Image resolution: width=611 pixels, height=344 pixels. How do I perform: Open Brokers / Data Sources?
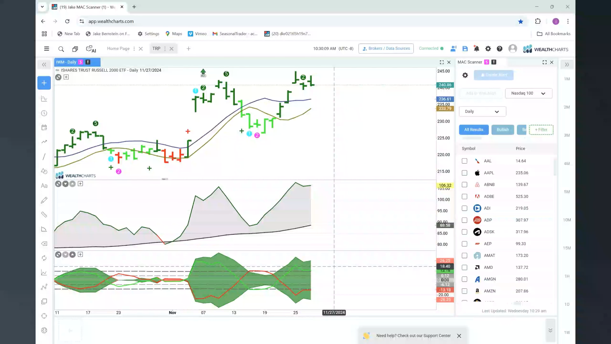pos(386,48)
